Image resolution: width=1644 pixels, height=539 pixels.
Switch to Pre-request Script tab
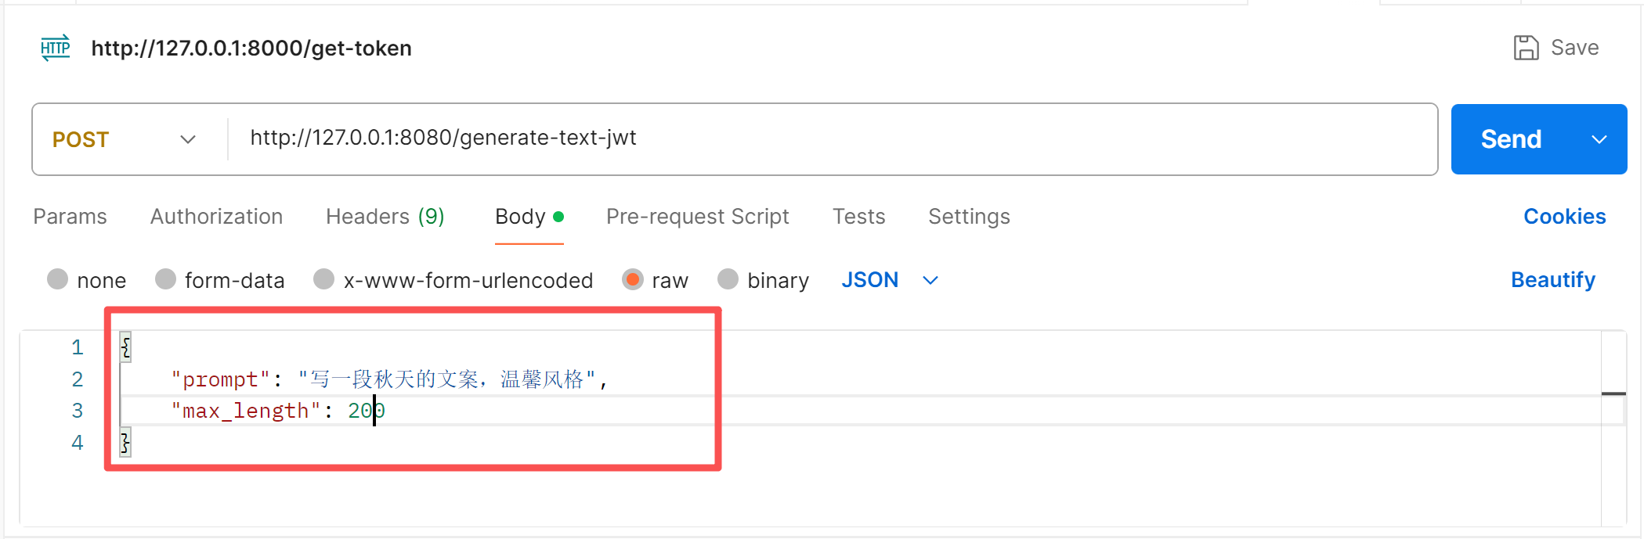(x=697, y=217)
